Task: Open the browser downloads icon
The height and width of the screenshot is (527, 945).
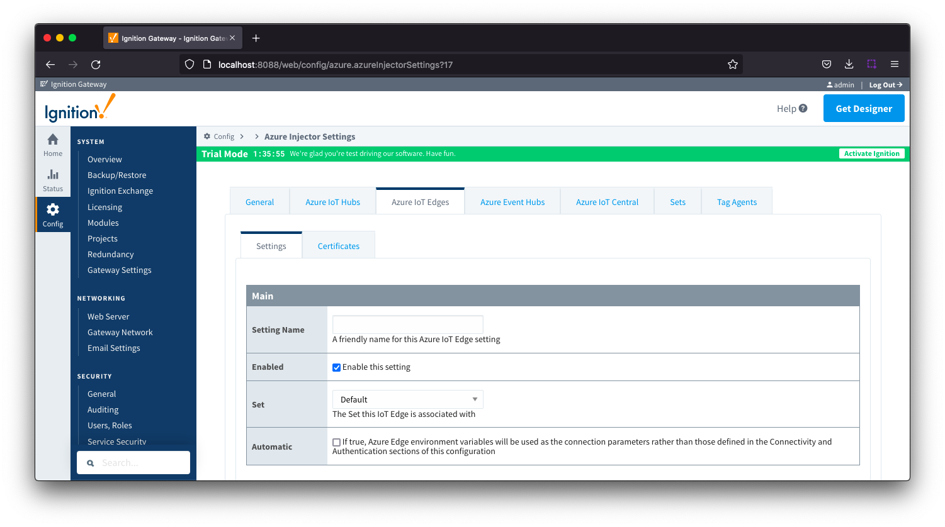Action: pyautogui.click(x=849, y=64)
